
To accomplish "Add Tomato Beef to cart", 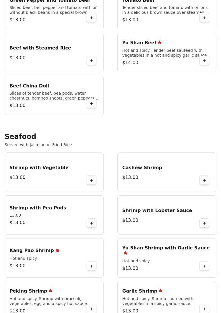I will tap(204, 18).
